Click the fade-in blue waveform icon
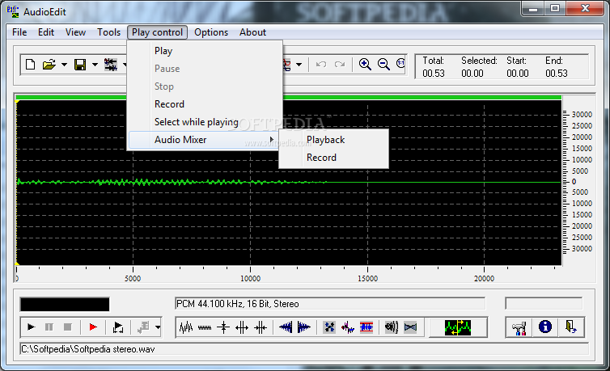The height and width of the screenshot is (371, 610). pos(286,327)
